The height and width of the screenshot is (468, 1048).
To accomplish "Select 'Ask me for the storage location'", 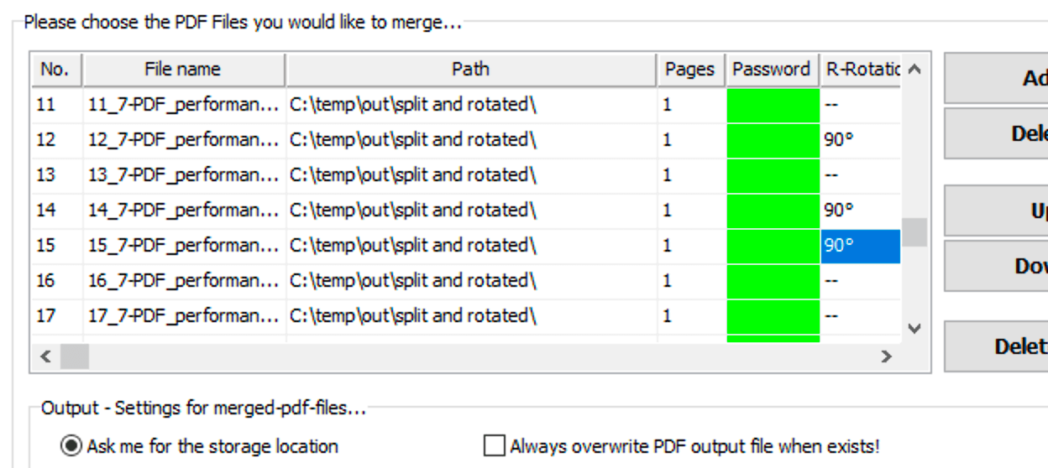I will [200, 446].
